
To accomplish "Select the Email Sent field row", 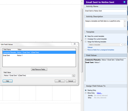I will 39,56.
